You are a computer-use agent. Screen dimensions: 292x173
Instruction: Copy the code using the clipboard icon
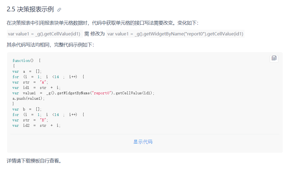click(274, 58)
